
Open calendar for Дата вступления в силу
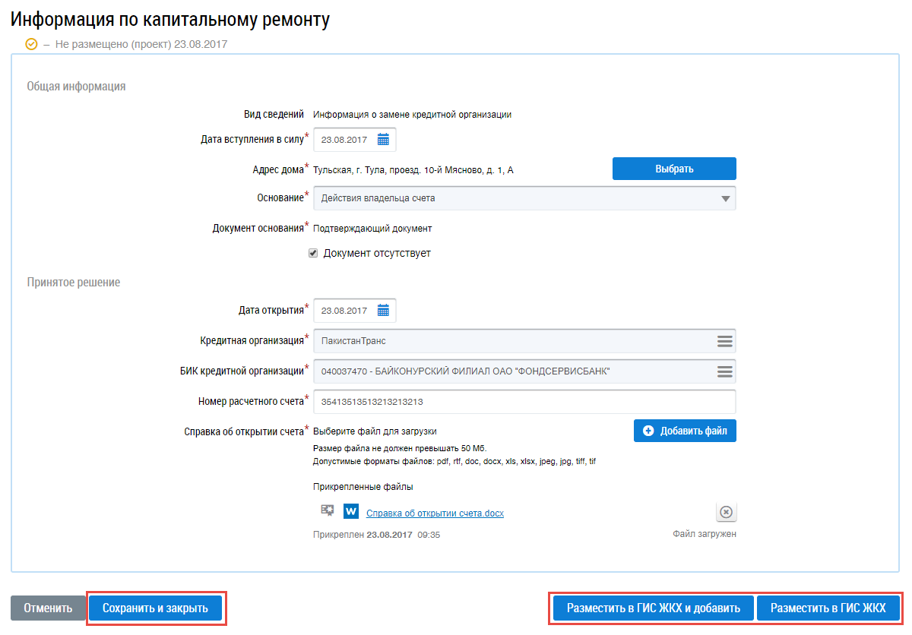pyautogui.click(x=383, y=140)
